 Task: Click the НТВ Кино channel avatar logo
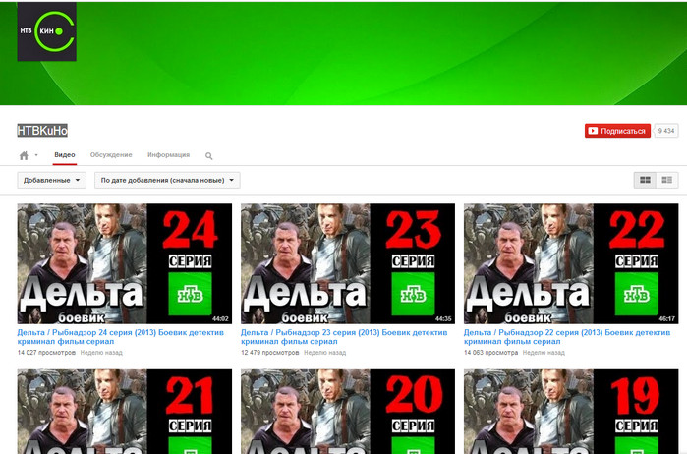(x=47, y=31)
